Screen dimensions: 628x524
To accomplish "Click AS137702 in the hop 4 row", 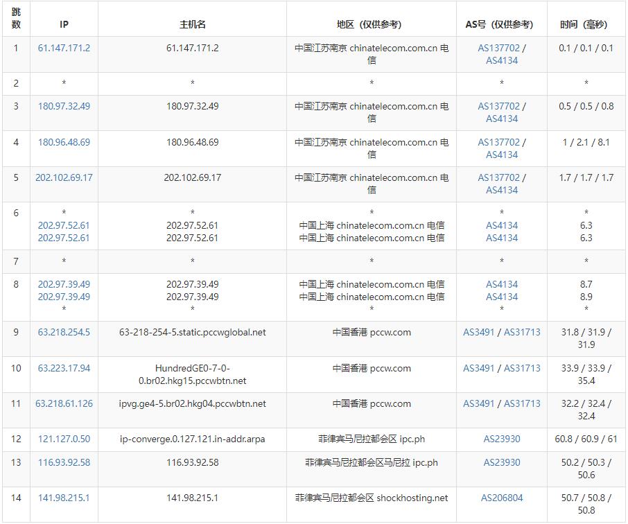I will tap(498, 142).
